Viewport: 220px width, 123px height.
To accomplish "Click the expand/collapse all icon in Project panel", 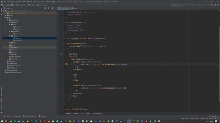I will point(48,8).
